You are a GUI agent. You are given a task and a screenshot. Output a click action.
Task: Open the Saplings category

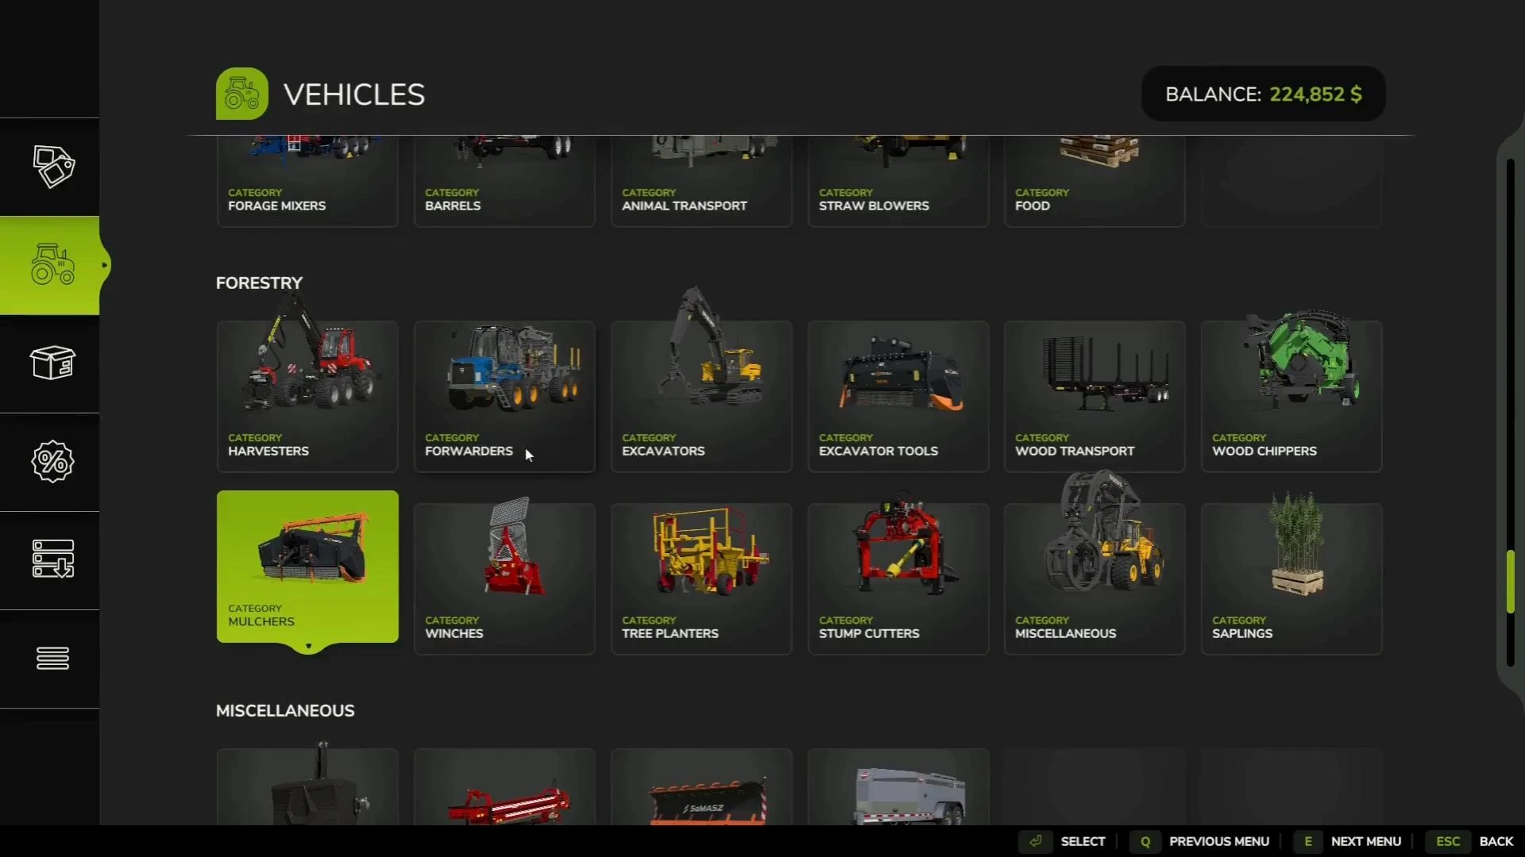point(1291,579)
